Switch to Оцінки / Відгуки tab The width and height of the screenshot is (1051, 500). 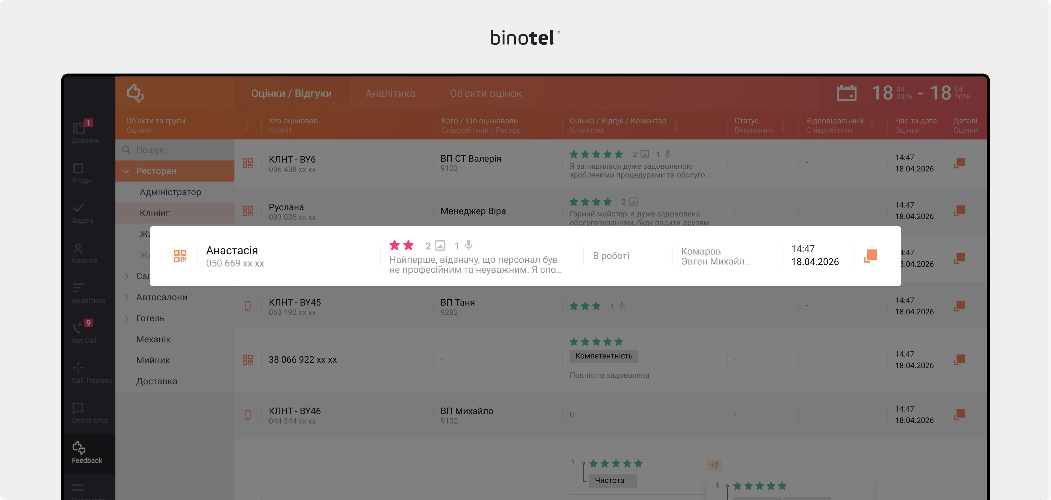click(x=291, y=93)
